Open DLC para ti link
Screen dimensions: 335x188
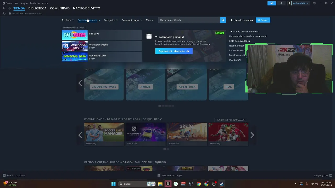[235, 60]
